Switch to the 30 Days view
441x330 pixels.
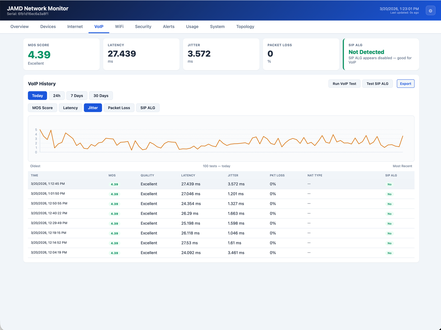pyautogui.click(x=101, y=95)
